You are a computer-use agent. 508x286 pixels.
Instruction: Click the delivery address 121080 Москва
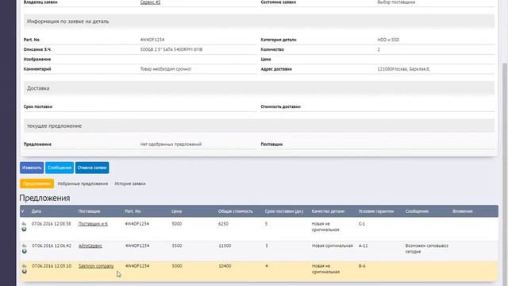point(403,69)
